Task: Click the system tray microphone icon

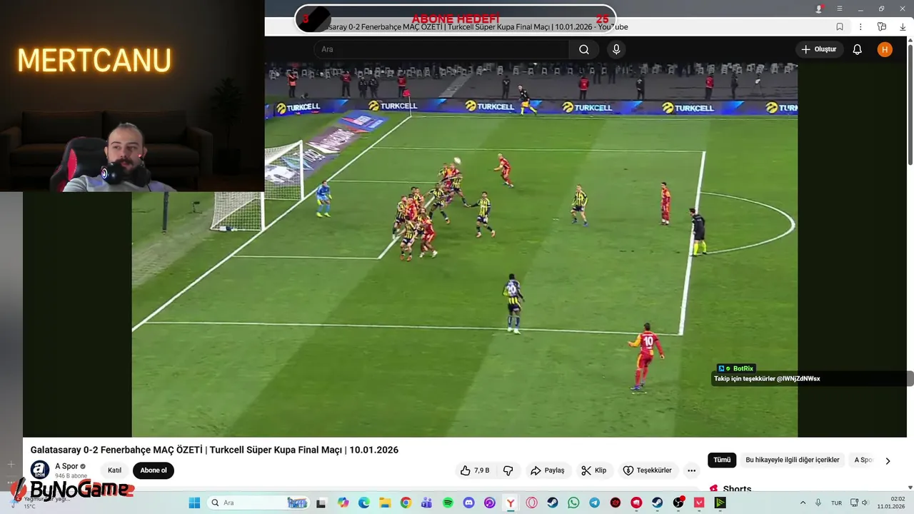Action: pyautogui.click(x=818, y=503)
